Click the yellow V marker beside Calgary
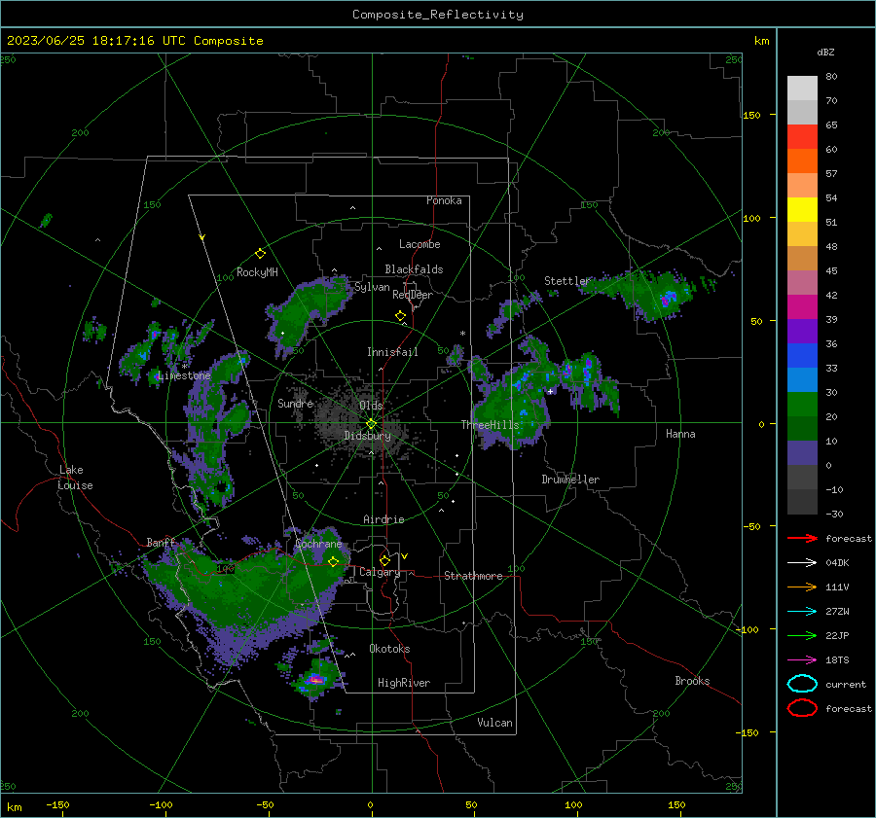This screenshot has width=876, height=818. (405, 556)
